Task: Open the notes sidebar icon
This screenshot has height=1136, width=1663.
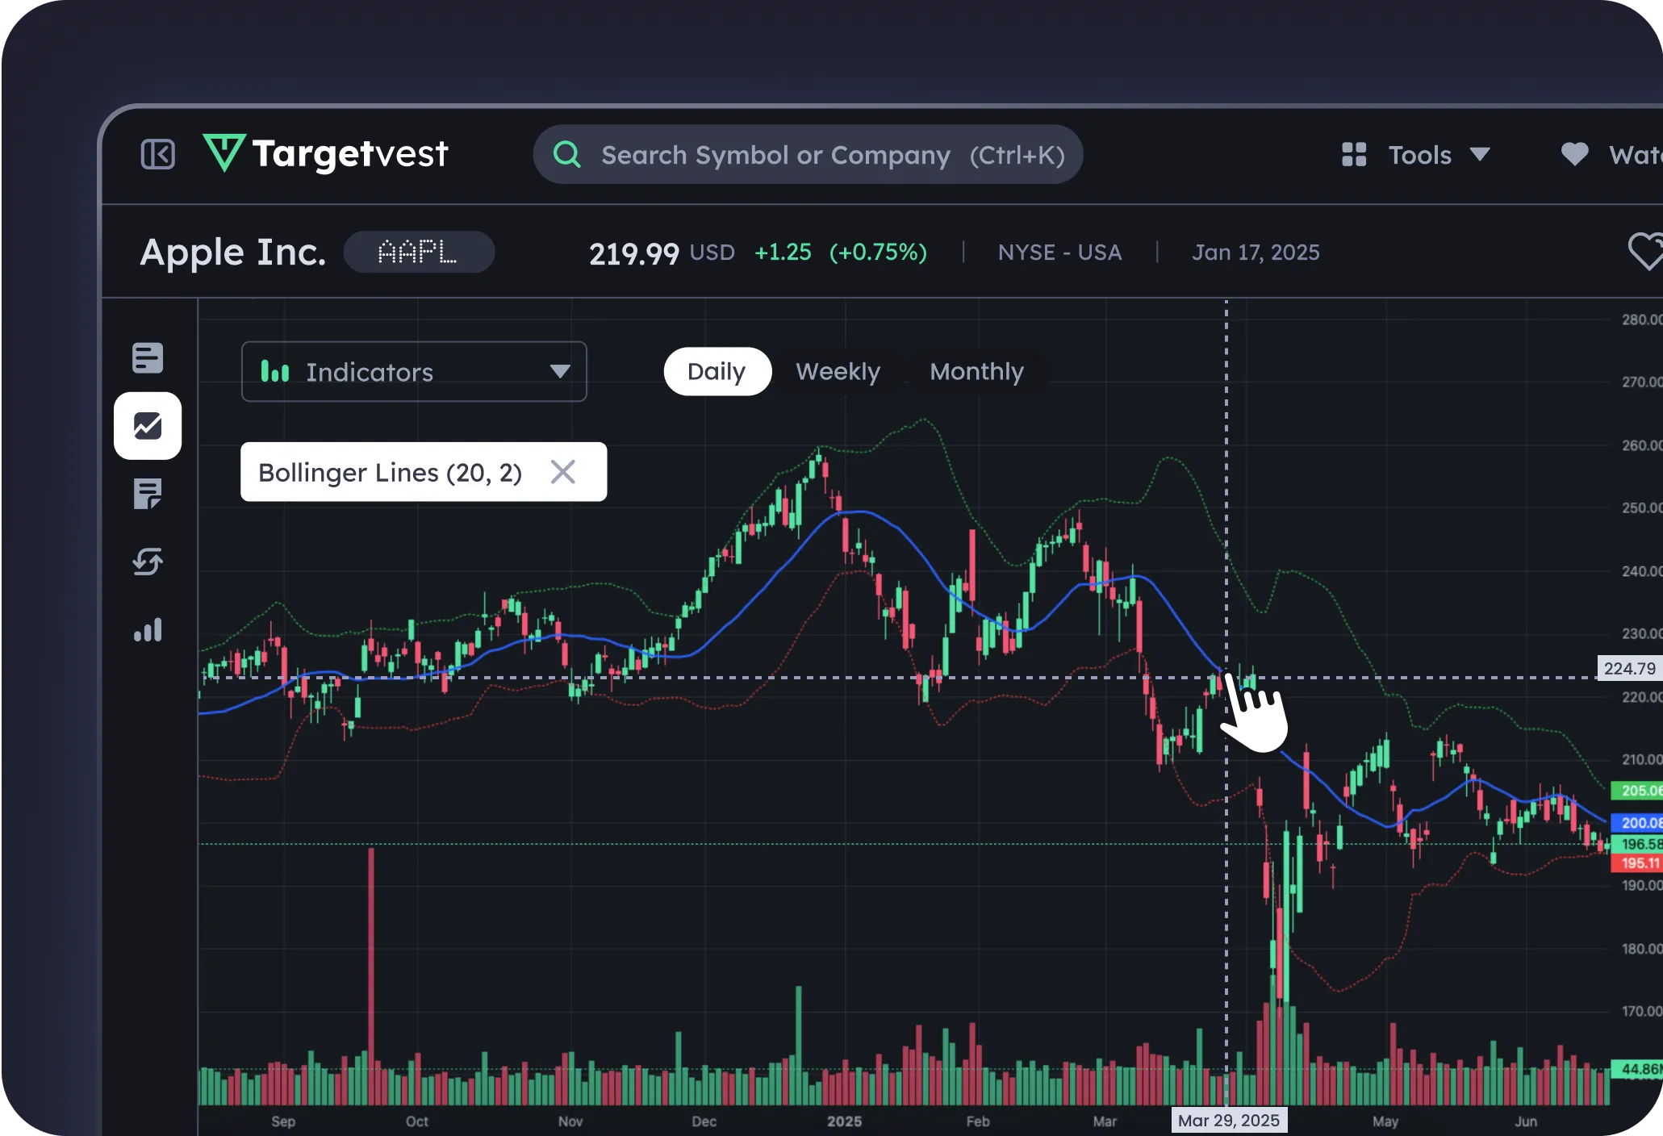Action: point(148,494)
